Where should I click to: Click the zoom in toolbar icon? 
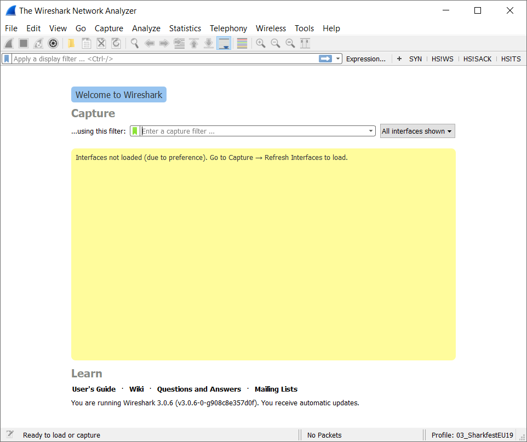coord(261,43)
